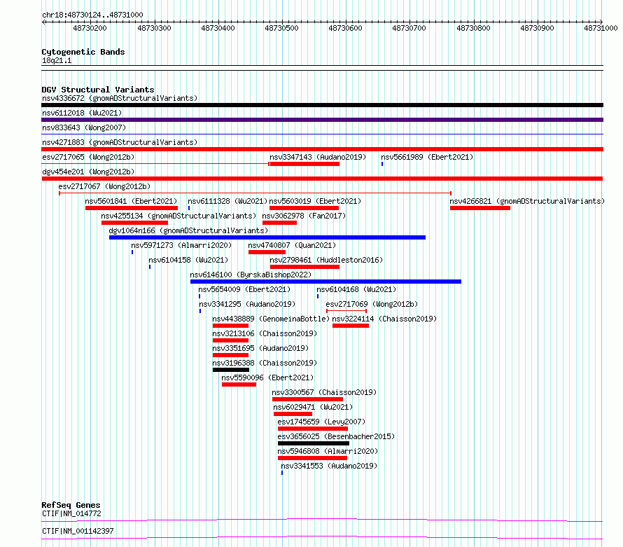This screenshot has height=547, width=623.
Task: Open nsv5603019 (Ebert2021) variant label
Action: 315,201
